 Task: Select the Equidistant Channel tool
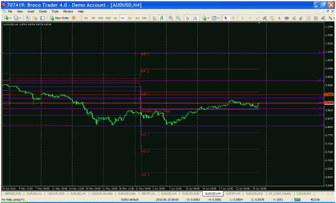coord(264,18)
